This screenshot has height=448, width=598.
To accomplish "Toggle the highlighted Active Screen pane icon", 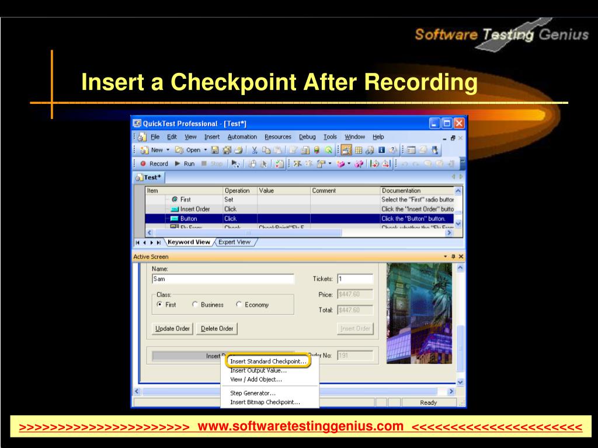I will (346, 150).
